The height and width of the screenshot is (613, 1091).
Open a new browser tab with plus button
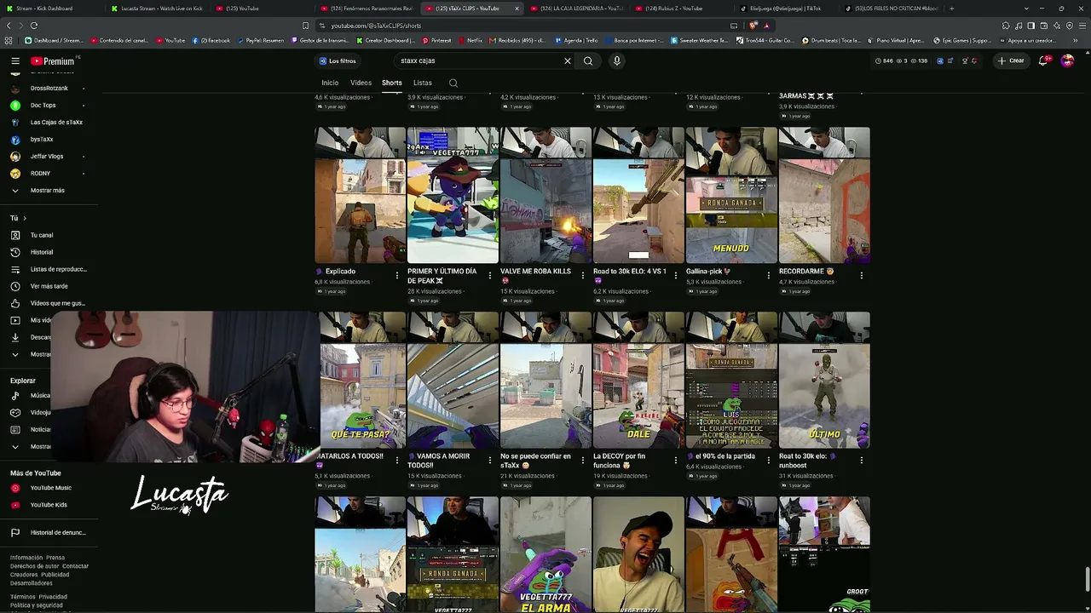tap(951, 9)
